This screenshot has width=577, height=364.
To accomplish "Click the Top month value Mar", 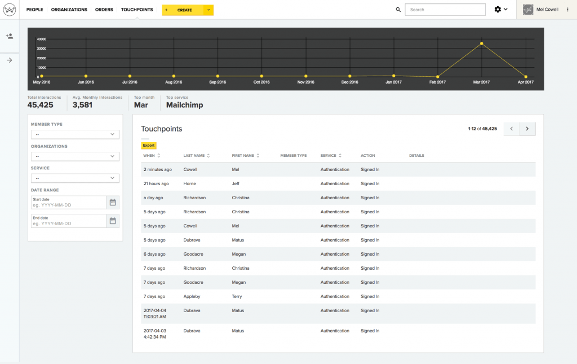I will point(141,105).
